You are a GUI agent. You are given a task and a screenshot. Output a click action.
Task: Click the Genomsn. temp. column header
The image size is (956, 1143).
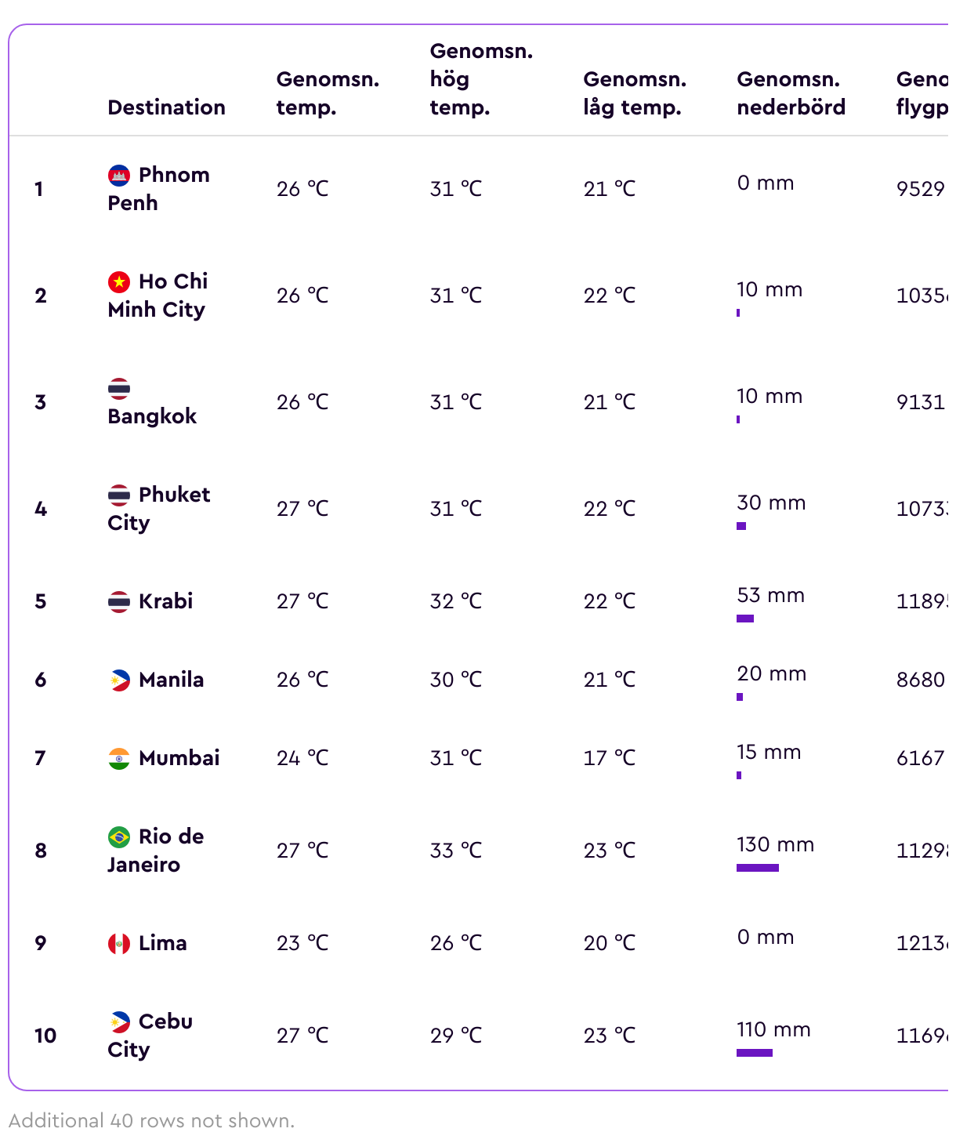coord(328,93)
